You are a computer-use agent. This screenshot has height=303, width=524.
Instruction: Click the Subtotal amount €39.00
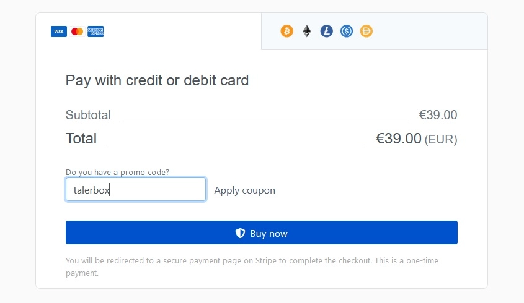tap(438, 115)
